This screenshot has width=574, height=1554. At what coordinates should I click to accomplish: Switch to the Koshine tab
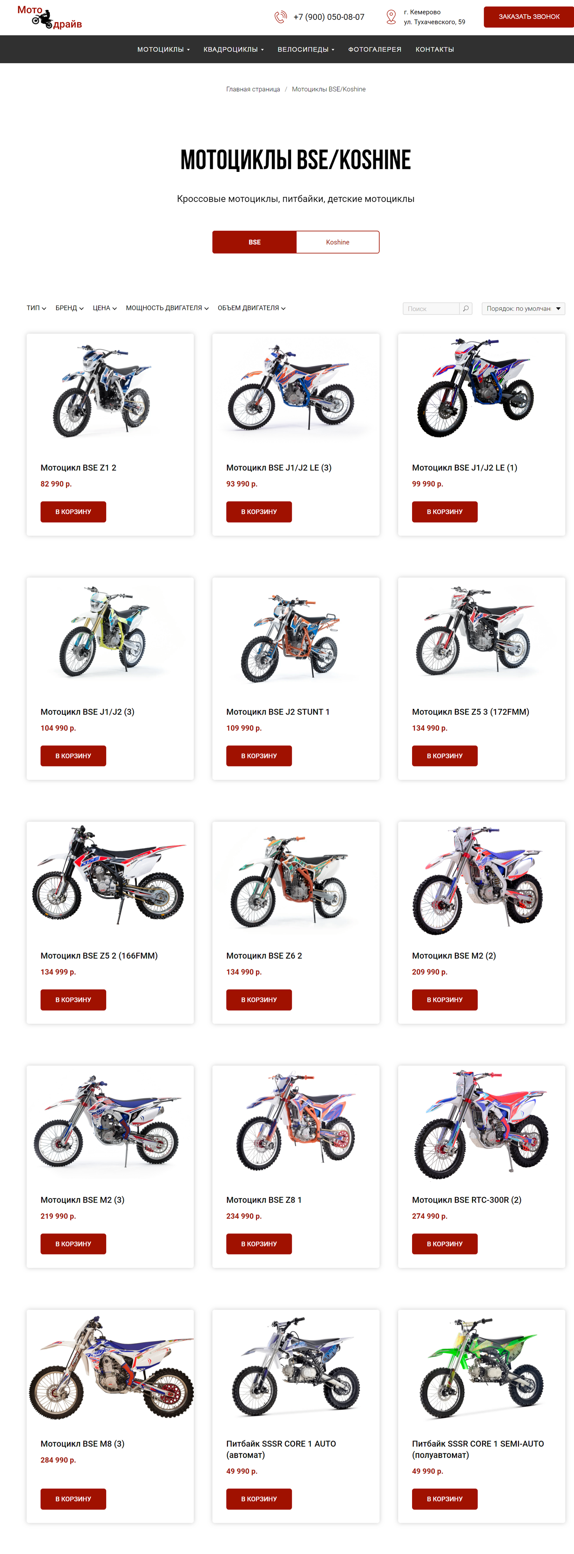(x=338, y=242)
